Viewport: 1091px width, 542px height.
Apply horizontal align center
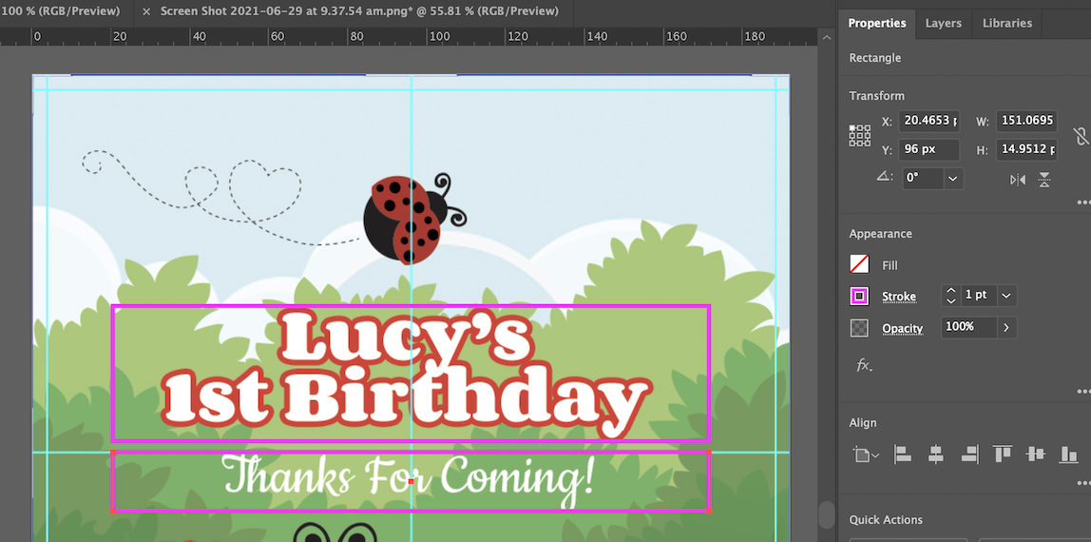(936, 455)
